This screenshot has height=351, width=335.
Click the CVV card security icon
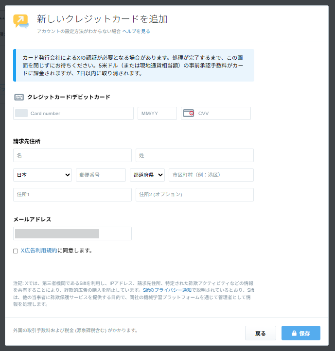(x=188, y=113)
